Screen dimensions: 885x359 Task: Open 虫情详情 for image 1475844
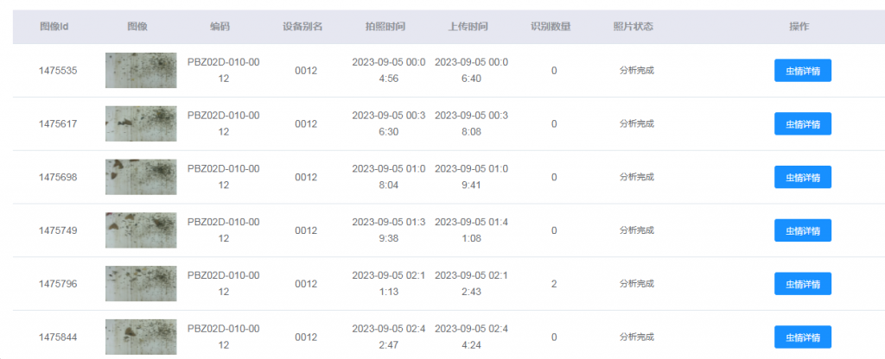(x=803, y=337)
